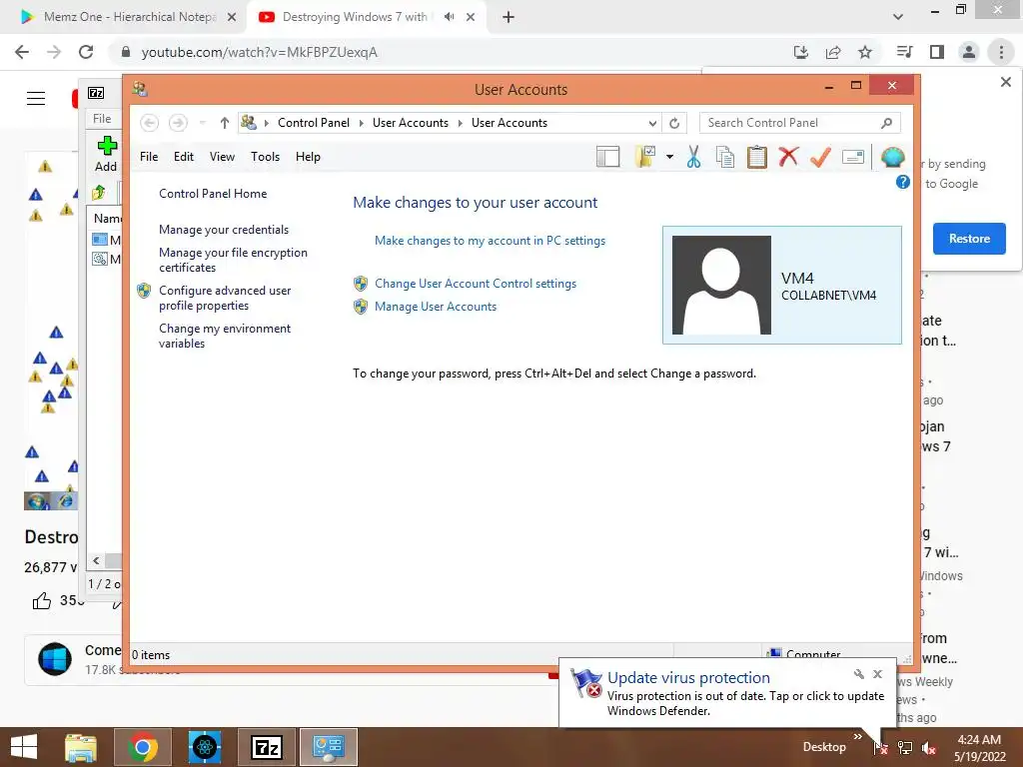Close the Destroying Windows 7 tab
Screen dimensions: 1023x767
click(x=471, y=17)
